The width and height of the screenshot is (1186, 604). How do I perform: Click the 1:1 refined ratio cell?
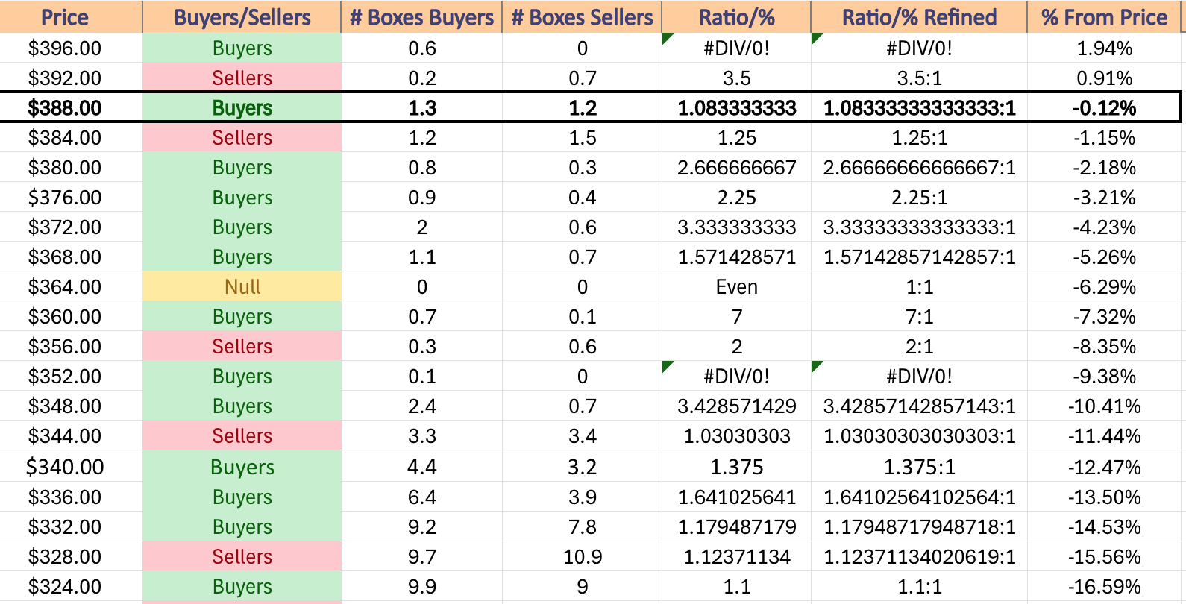[919, 287]
